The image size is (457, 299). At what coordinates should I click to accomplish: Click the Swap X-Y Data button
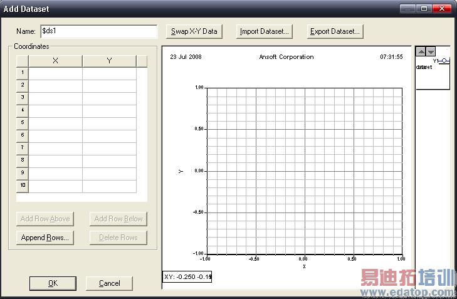tap(194, 31)
